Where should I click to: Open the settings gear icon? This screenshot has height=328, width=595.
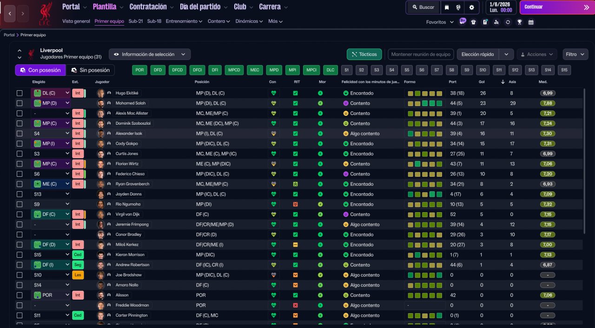472,7
